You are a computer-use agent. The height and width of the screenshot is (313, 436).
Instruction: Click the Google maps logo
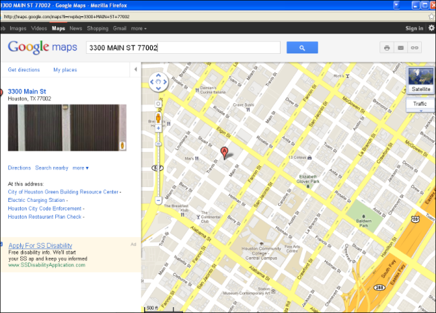point(42,47)
